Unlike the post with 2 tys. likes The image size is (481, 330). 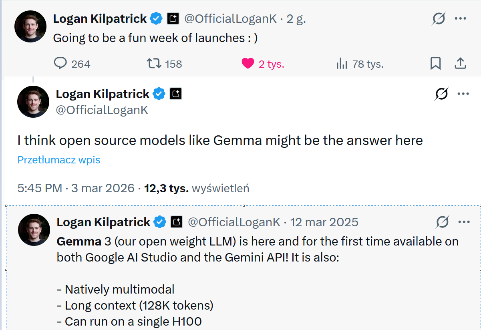click(x=248, y=63)
